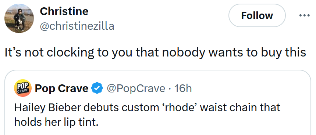316x135 pixels.
Task: Click the blue verified badge beside Pop Crave
Action: [x=97, y=88]
